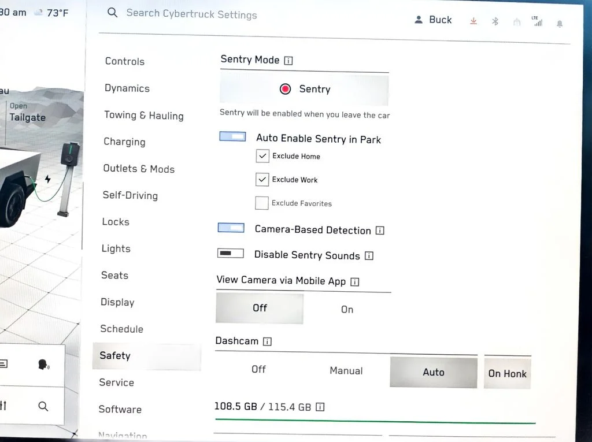592x442 pixels.
Task: Open the Buck driver profile
Action: pos(433,20)
